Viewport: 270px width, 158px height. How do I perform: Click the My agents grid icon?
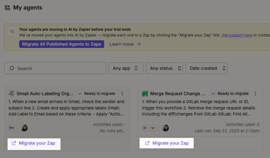[x=7, y=8]
